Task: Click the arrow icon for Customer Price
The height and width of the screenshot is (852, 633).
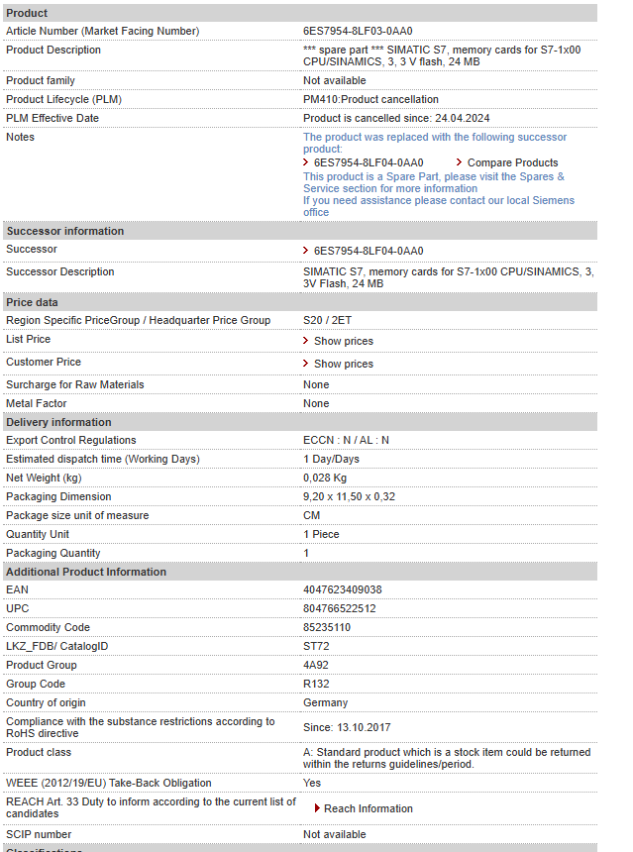Action: tap(306, 364)
